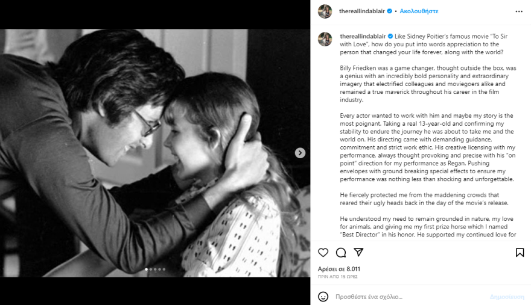This screenshot has height=305, width=531.
Task: View who liked via 'Αρέσει σε 8.011'
Action: point(339,269)
